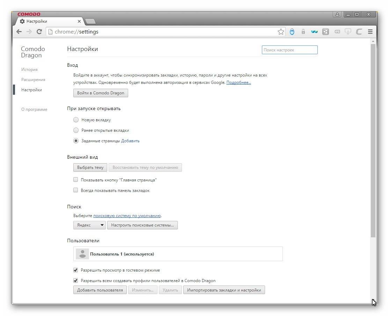The image size is (389, 316).
Task: Open the поисковую систему по умолчанию link
Action: click(127, 216)
